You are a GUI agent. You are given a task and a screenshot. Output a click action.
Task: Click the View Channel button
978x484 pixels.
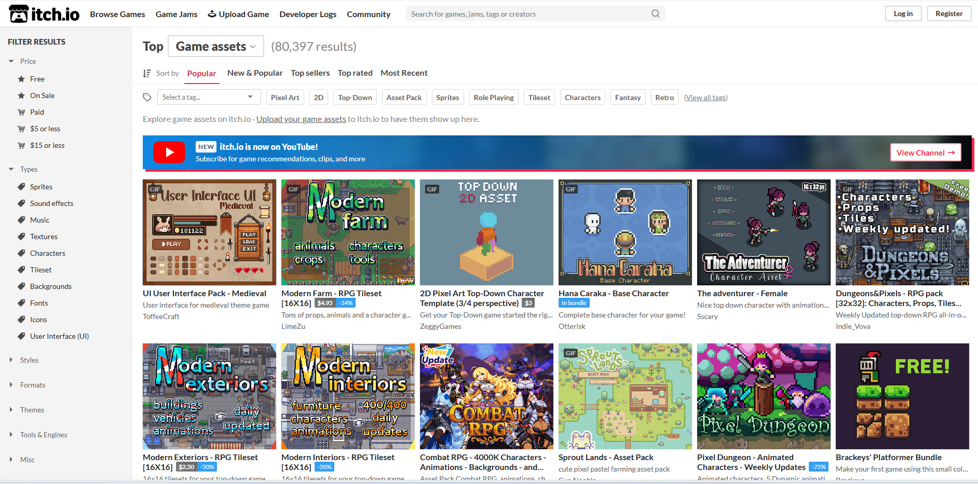click(926, 153)
